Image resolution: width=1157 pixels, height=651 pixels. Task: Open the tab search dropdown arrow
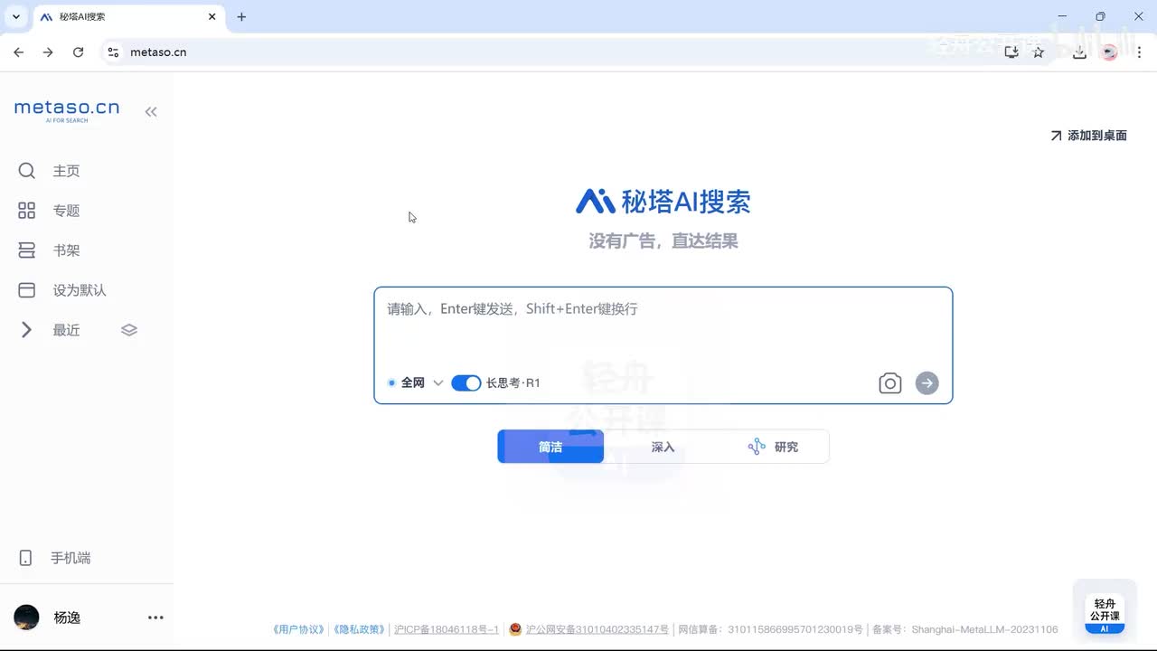[x=16, y=17]
